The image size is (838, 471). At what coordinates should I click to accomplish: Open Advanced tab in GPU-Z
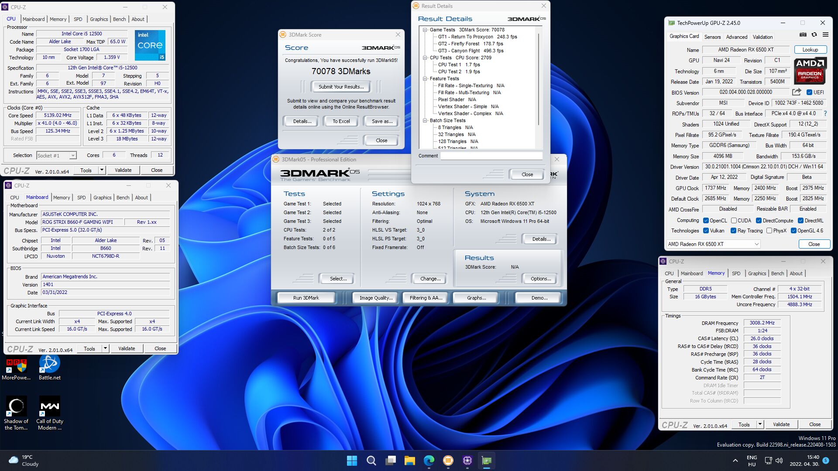[x=737, y=37]
